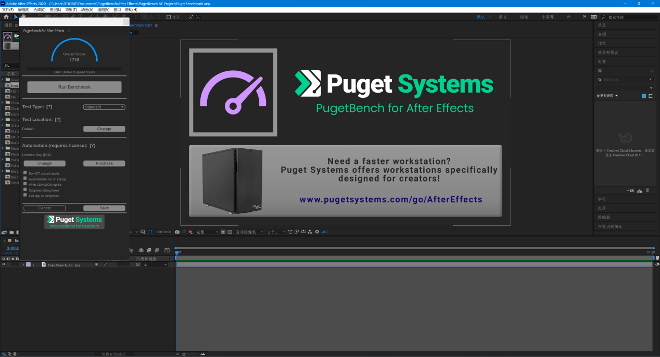This screenshot has height=357, width=660.
Task: Switch the Libraries panel to list view
Action: [x=651, y=96]
